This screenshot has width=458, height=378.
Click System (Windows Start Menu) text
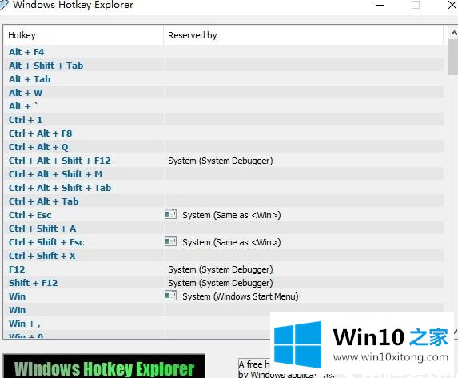(x=240, y=296)
